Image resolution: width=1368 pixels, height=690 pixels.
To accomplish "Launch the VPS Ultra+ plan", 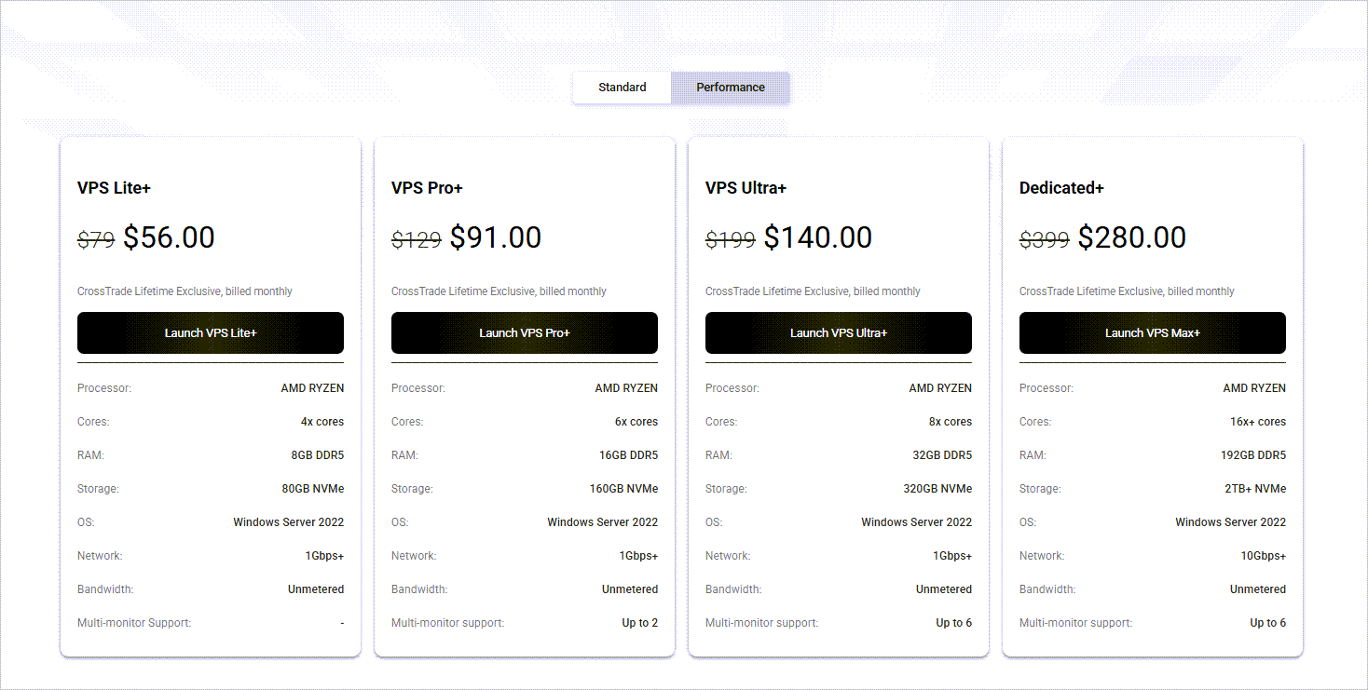I will coord(839,332).
